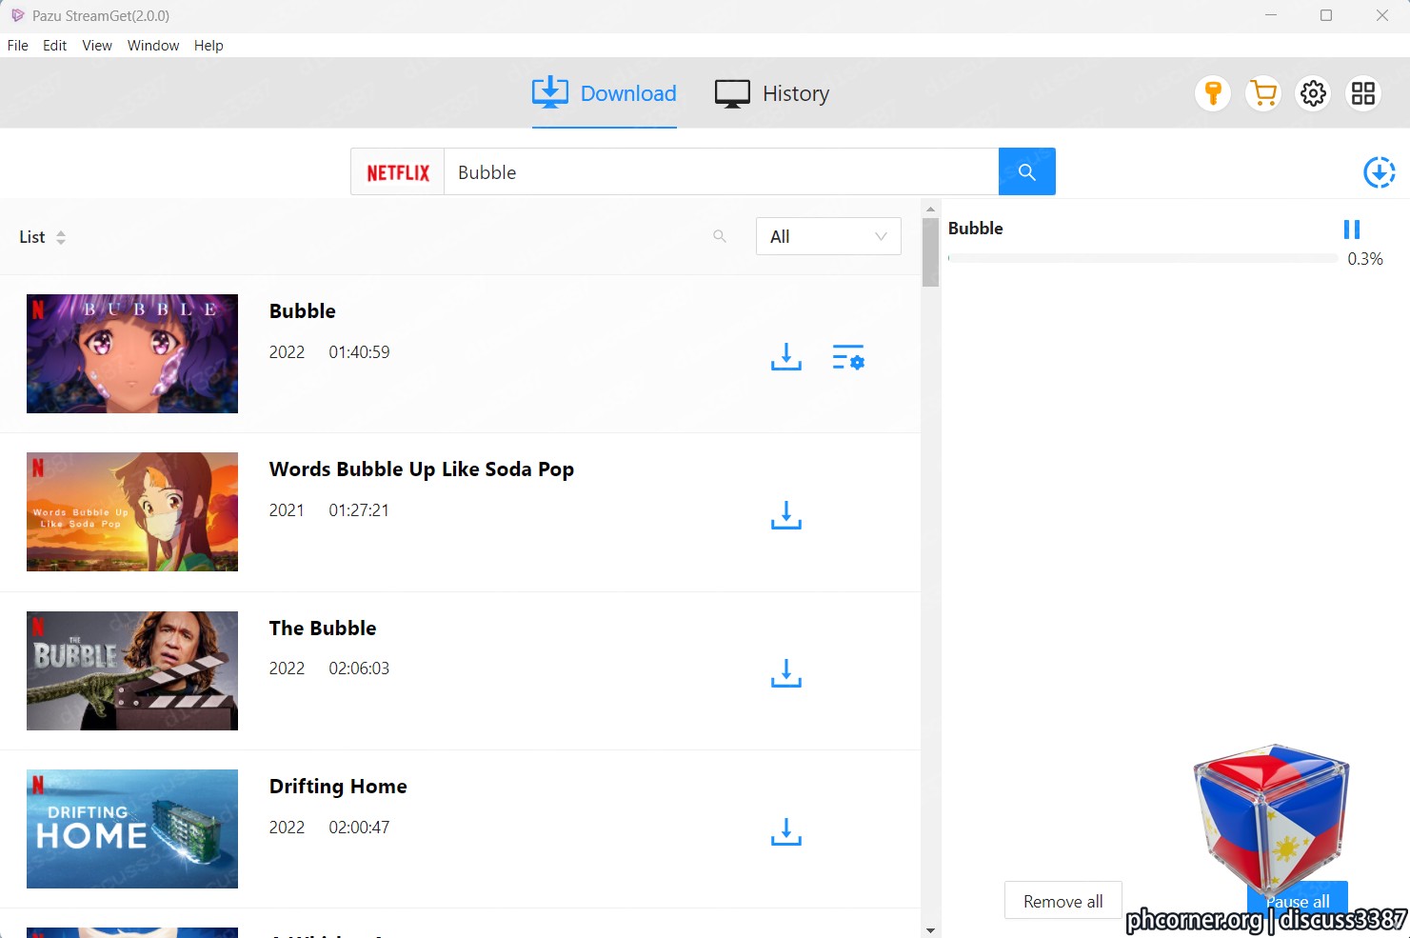Image resolution: width=1410 pixels, height=938 pixels.
Task: Download the movie Bubble
Action: [x=786, y=357]
